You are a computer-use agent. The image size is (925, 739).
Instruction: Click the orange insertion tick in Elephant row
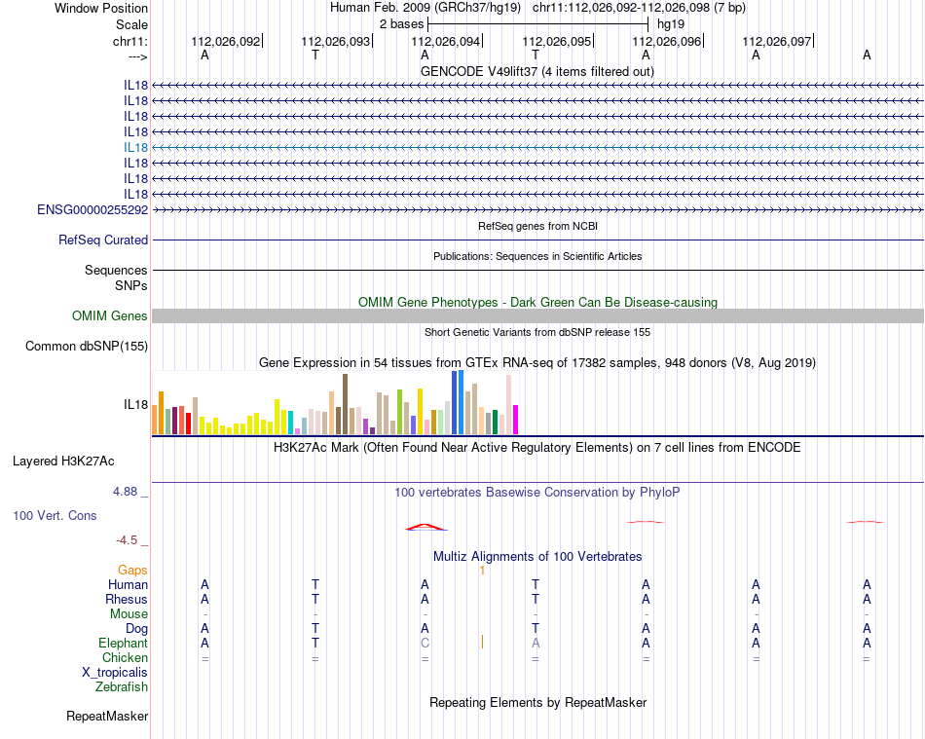pos(483,642)
